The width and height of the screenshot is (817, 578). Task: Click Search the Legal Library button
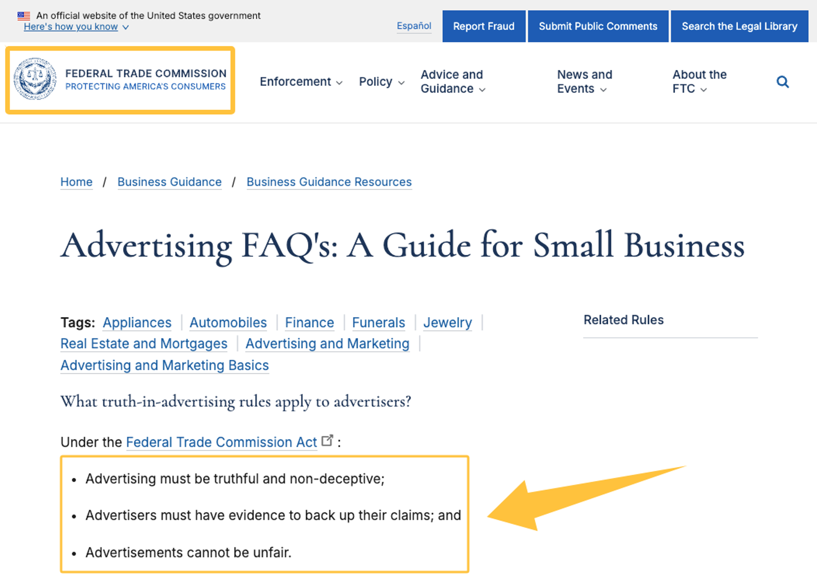pyautogui.click(x=739, y=26)
